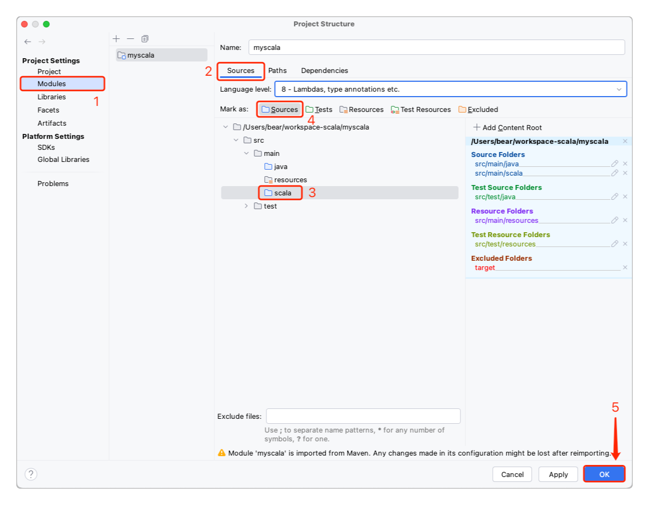Switch to the Sources tab
Screen dimensions: 649x505
pyautogui.click(x=241, y=70)
